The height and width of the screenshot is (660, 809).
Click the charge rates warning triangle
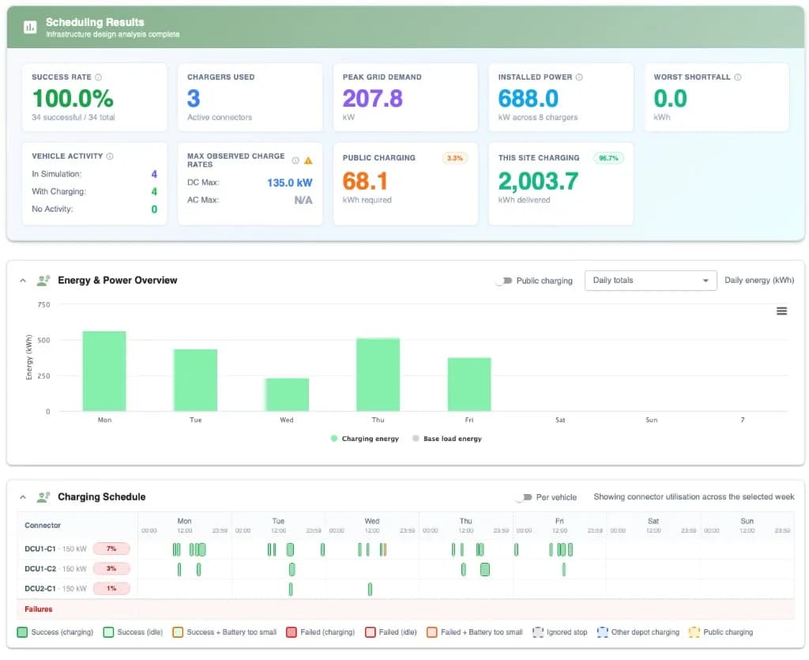click(x=308, y=160)
